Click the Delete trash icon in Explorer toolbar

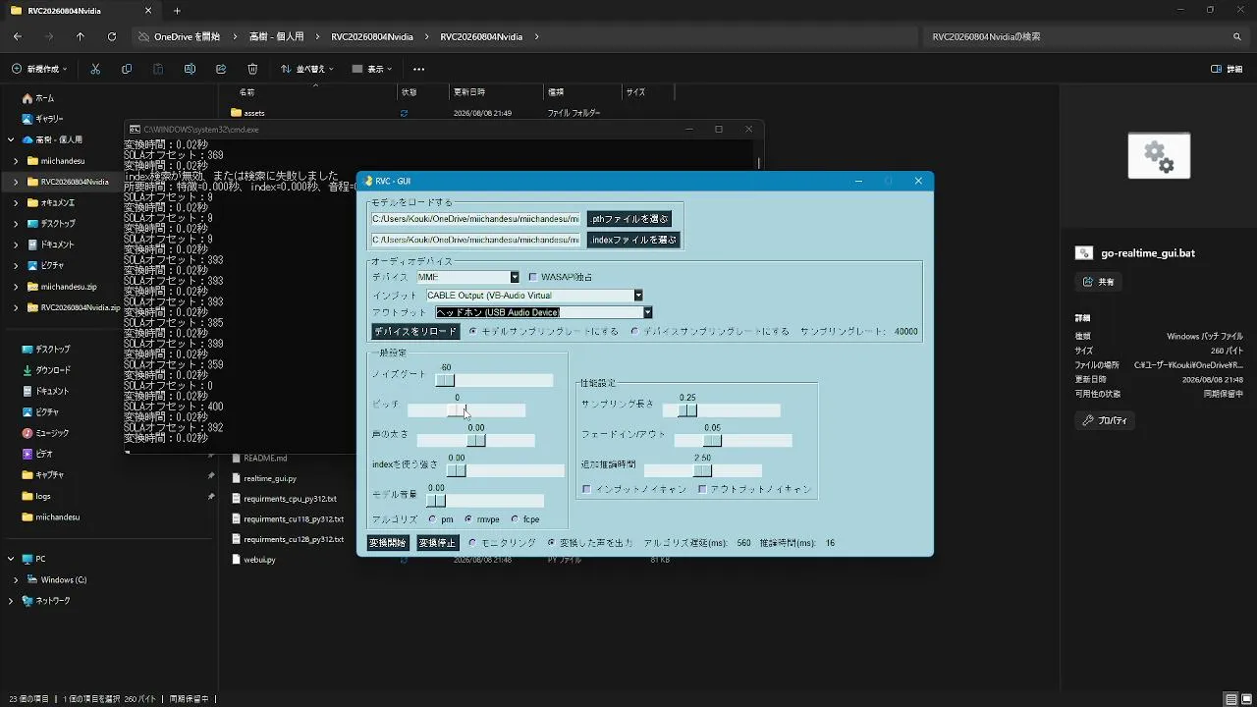click(252, 69)
